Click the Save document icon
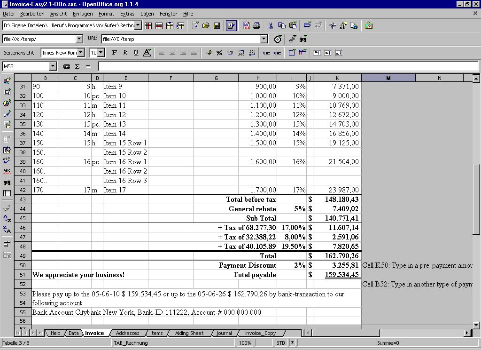This screenshot has height=350, width=481. coord(217,25)
